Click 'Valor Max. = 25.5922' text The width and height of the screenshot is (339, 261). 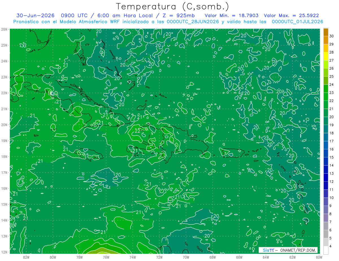click(x=291, y=15)
